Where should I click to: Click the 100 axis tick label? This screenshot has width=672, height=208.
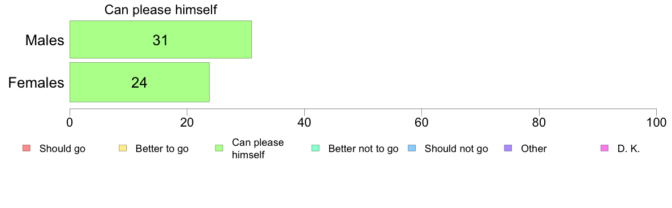click(x=656, y=122)
